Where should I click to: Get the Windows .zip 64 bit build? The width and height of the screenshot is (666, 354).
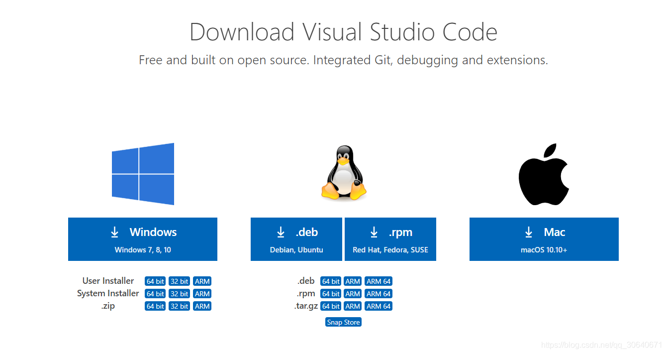click(155, 306)
